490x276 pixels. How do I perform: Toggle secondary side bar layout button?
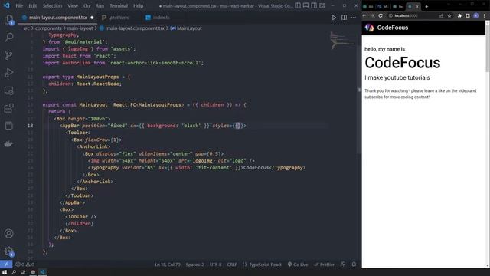point(314,5)
